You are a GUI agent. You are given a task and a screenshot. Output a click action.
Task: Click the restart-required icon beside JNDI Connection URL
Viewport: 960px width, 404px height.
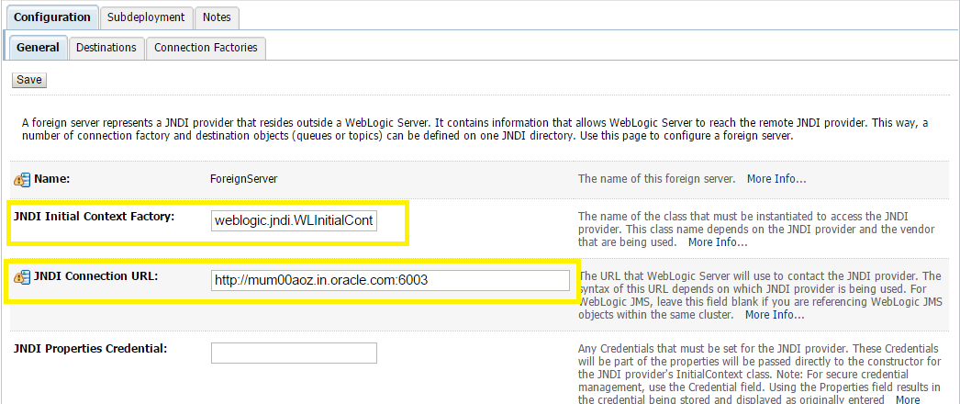(x=21, y=277)
